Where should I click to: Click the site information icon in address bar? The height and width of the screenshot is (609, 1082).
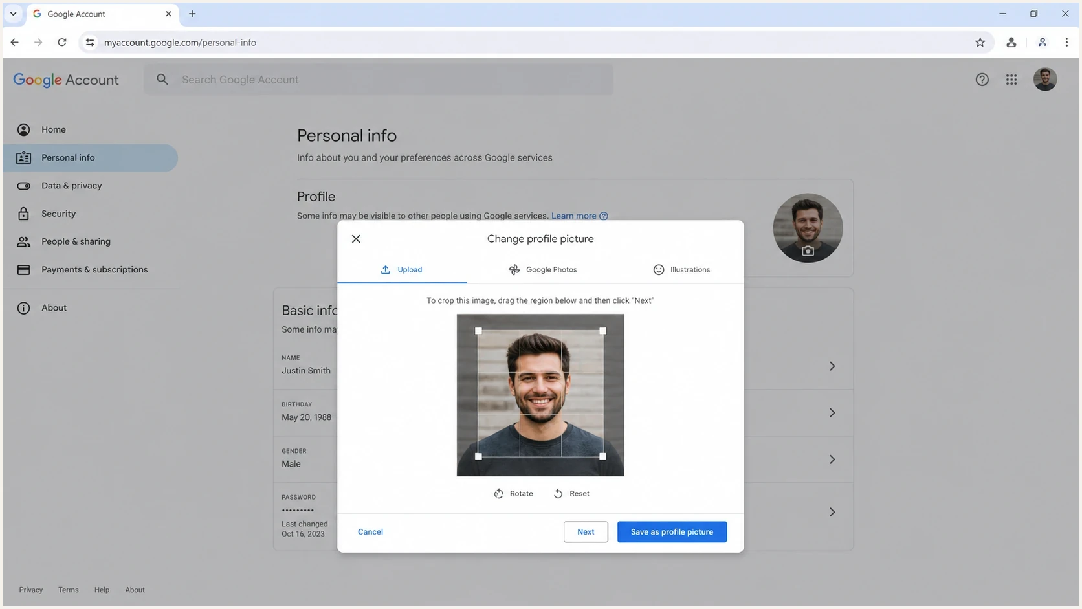(x=90, y=43)
